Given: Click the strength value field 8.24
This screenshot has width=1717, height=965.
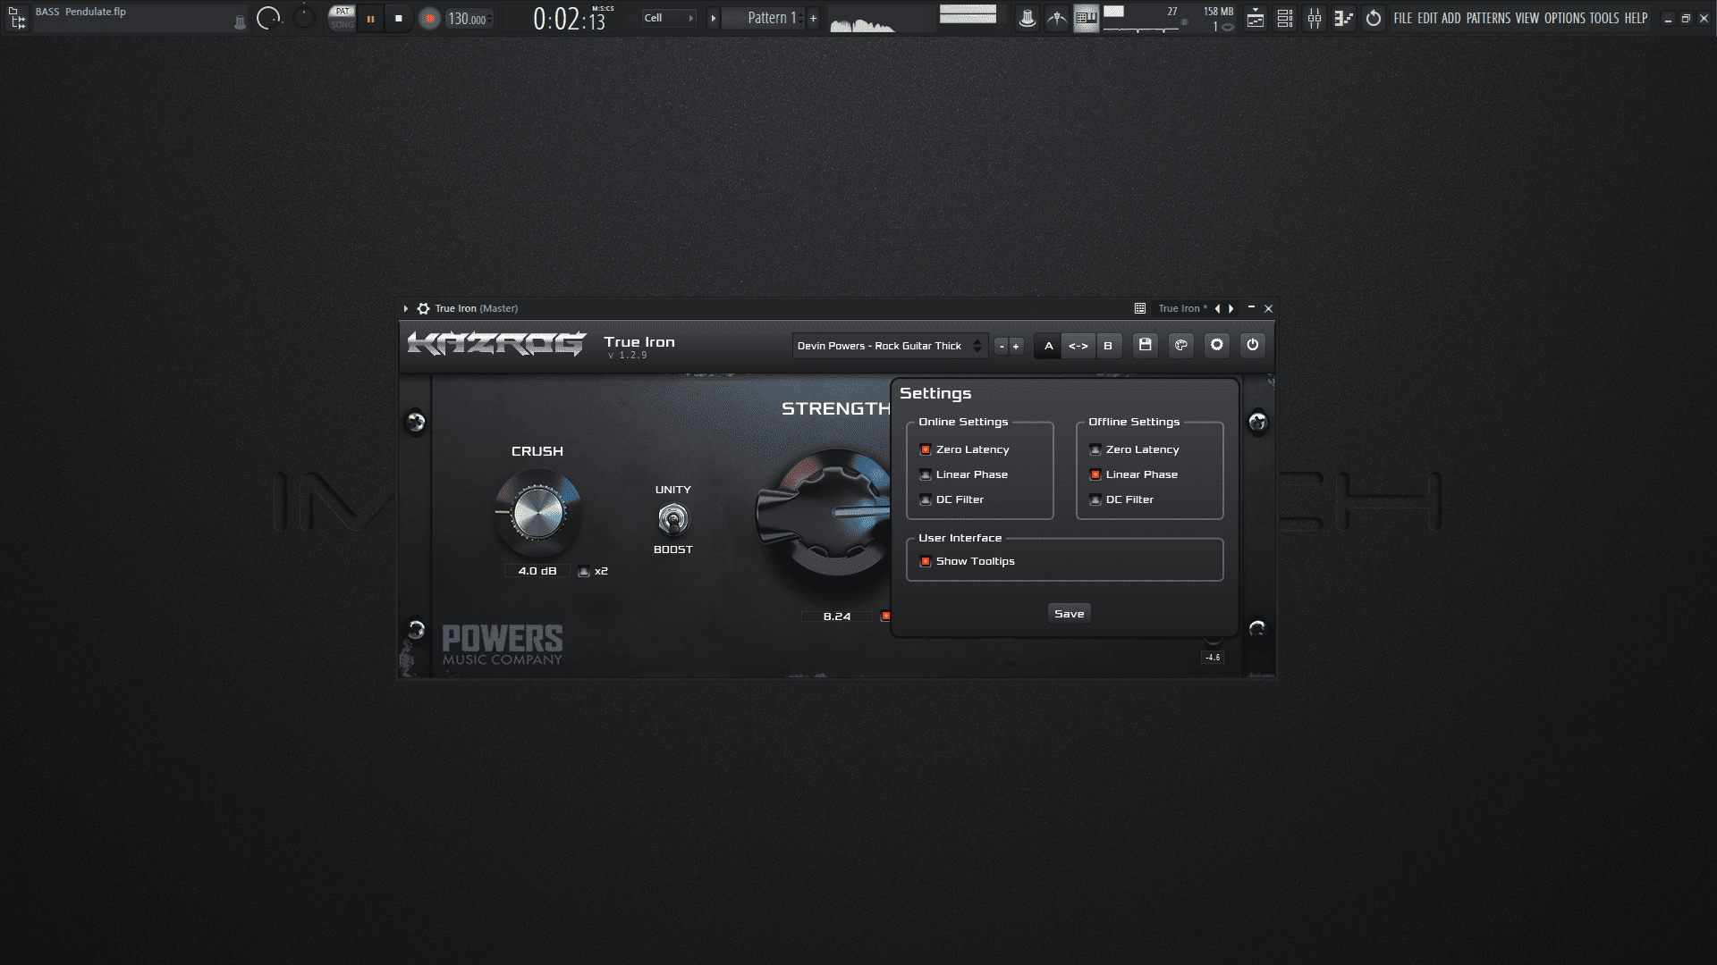Looking at the screenshot, I should tap(837, 617).
